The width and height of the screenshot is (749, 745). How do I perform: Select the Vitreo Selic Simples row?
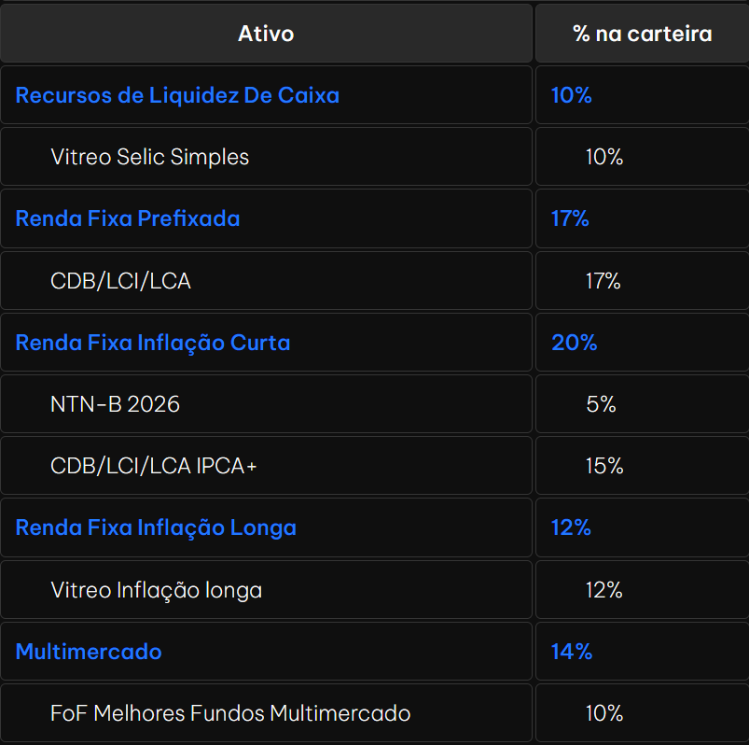click(x=266, y=157)
